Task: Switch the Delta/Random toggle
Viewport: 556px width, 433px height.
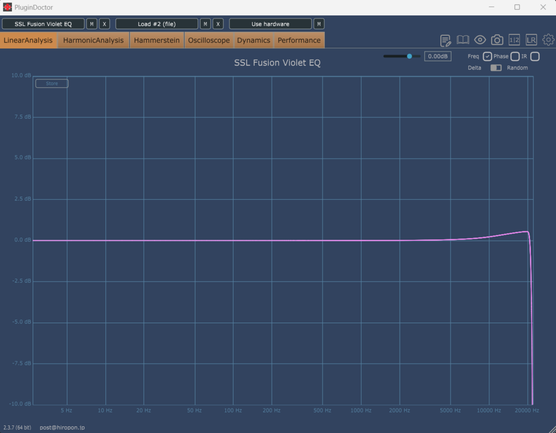Action: (496, 68)
